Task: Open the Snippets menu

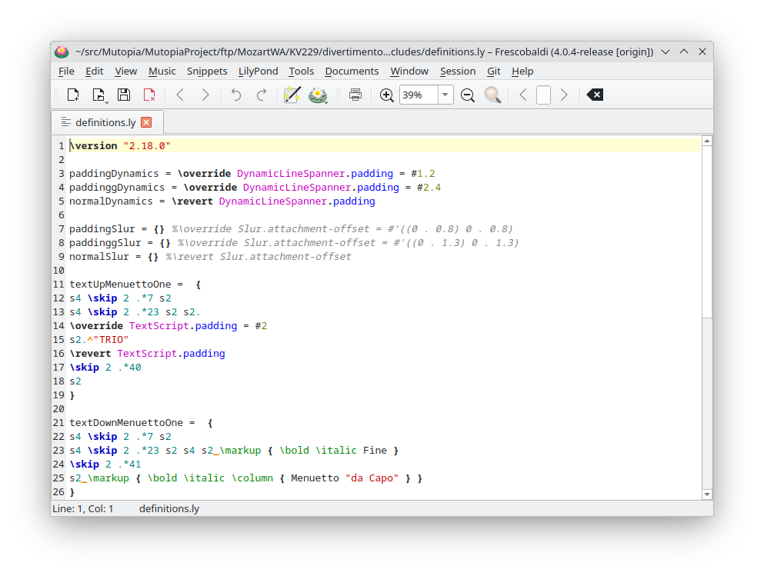Action: [x=207, y=71]
